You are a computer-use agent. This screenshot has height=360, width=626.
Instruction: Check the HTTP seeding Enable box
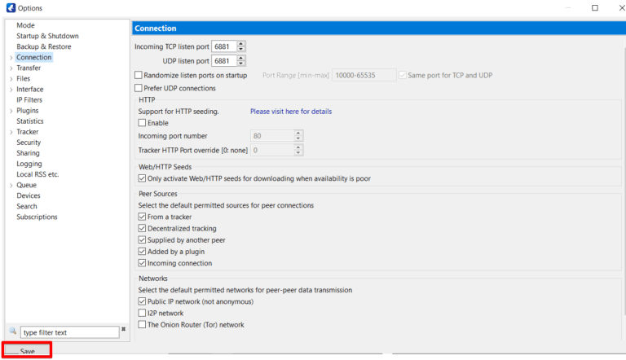142,122
